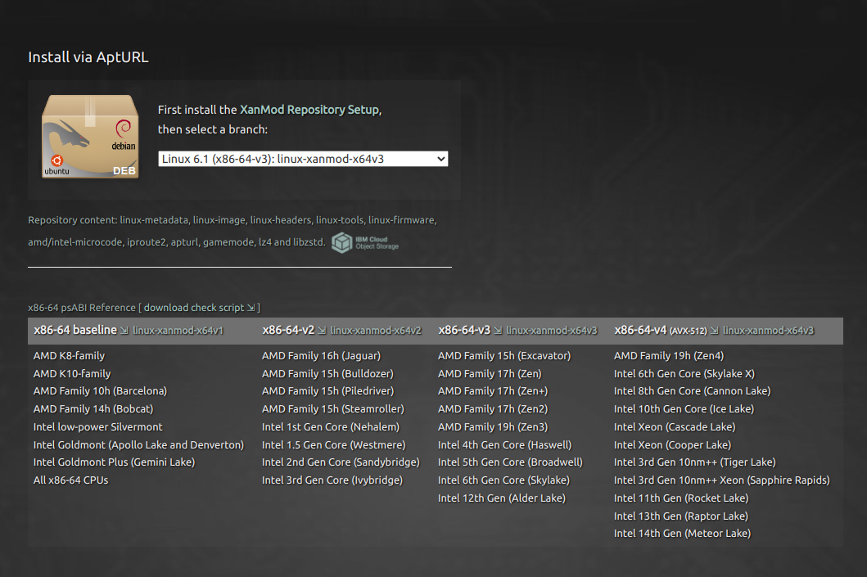Click the linux-xanmod-x64v1 package link

point(178,331)
